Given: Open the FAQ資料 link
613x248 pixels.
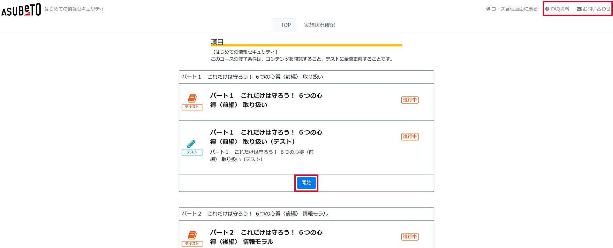Looking at the screenshot, I should pyautogui.click(x=560, y=9).
